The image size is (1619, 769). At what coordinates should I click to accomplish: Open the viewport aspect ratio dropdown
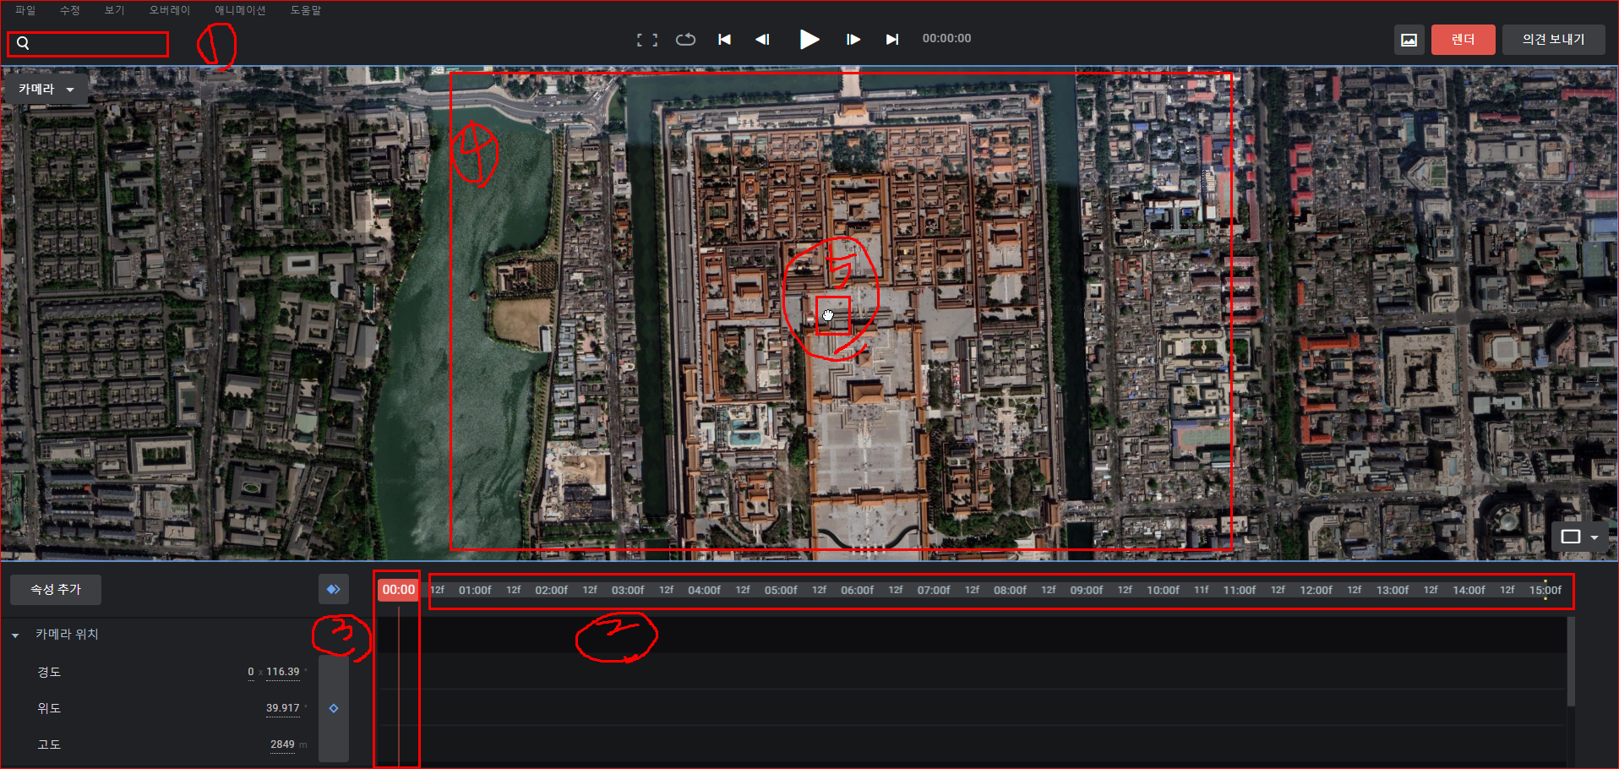pos(1579,537)
